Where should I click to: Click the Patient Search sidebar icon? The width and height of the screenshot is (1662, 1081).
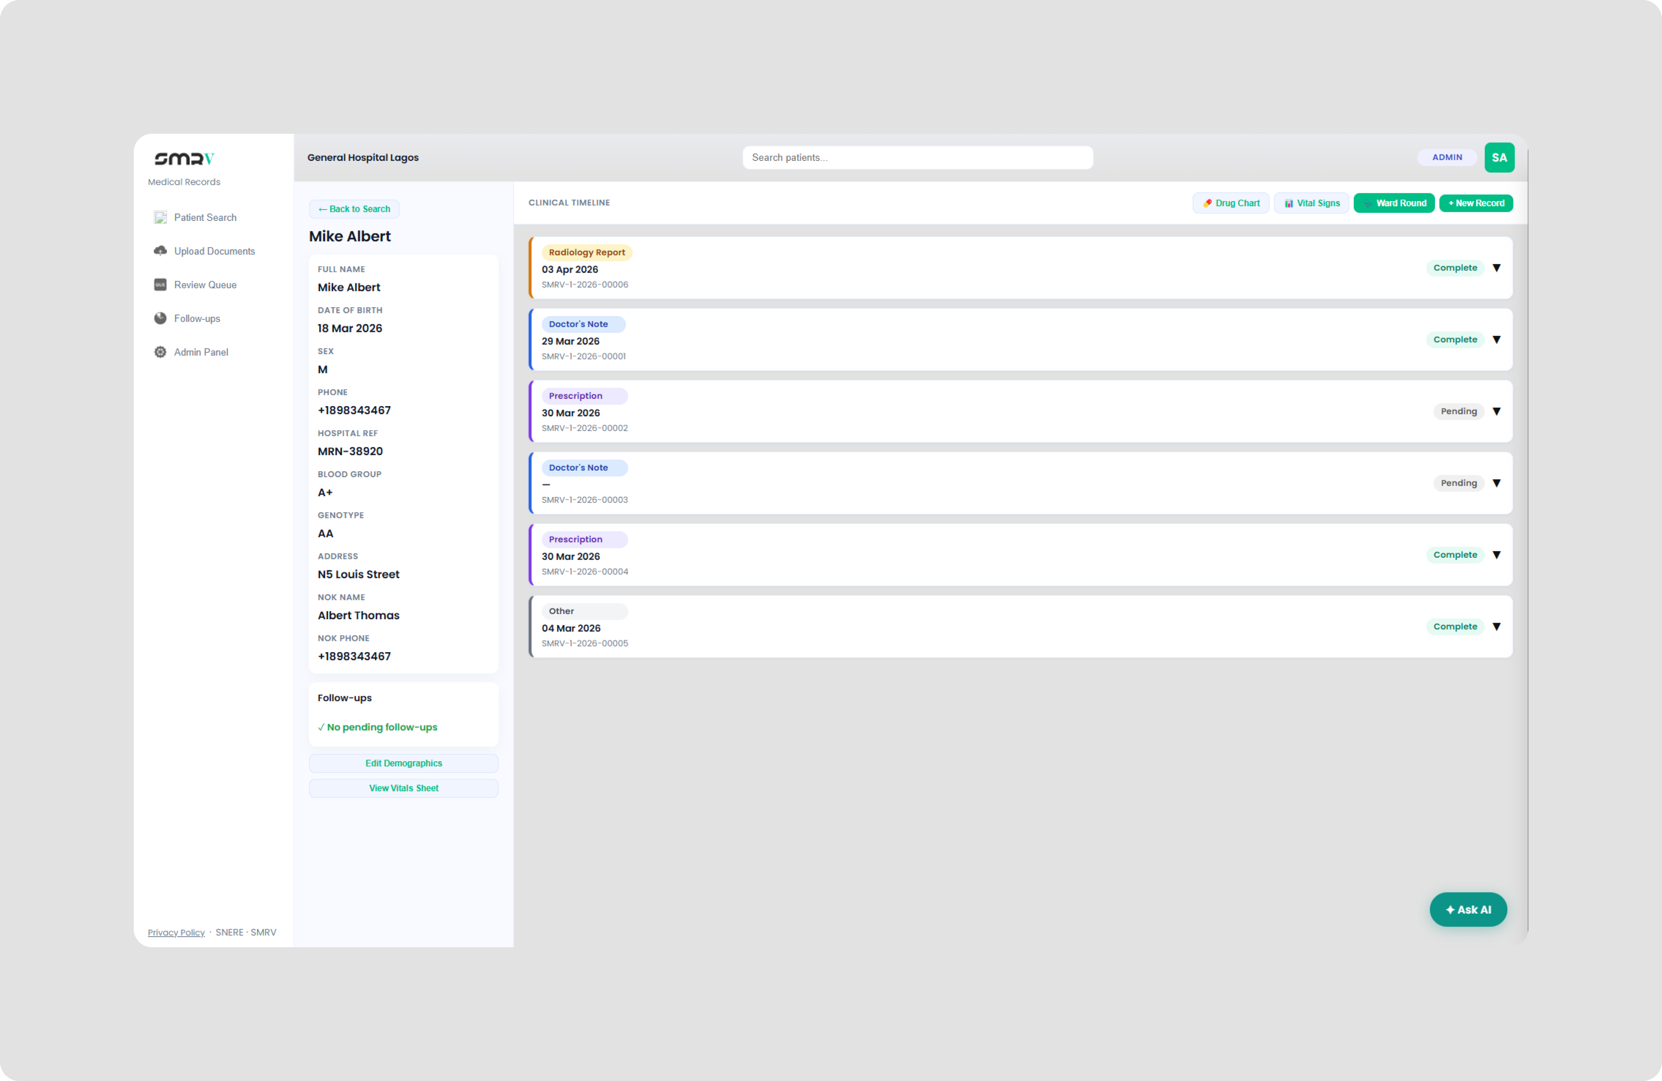click(160, 218)
